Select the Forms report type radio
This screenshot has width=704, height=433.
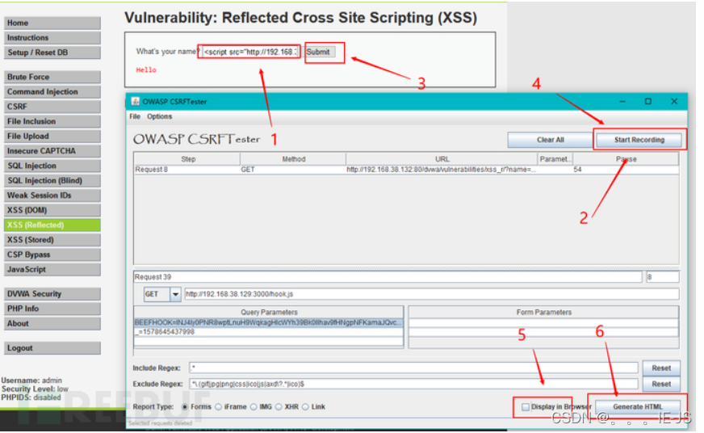(x=185, y=407)
